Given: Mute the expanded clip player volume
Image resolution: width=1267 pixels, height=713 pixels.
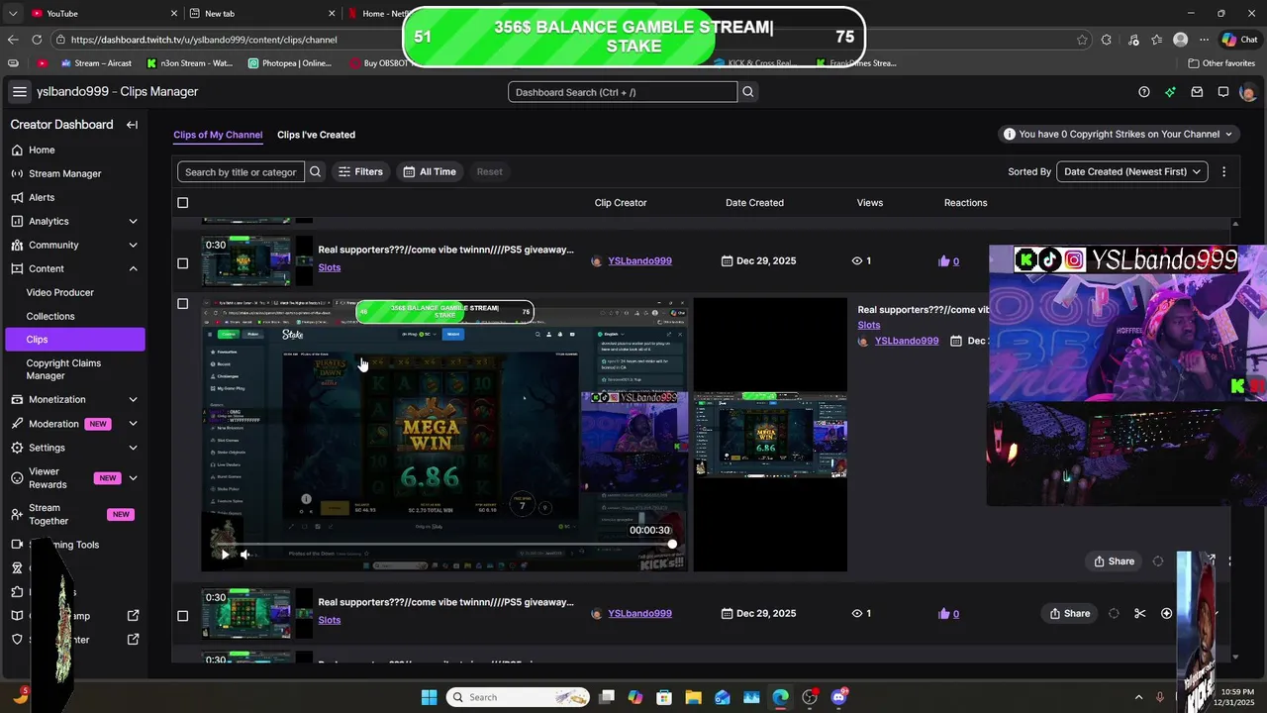Looking at the screenshot, I should (x=245, y=555).
